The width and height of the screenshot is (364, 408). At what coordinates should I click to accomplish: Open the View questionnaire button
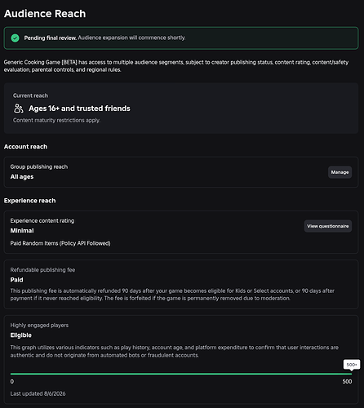point(328,226)
